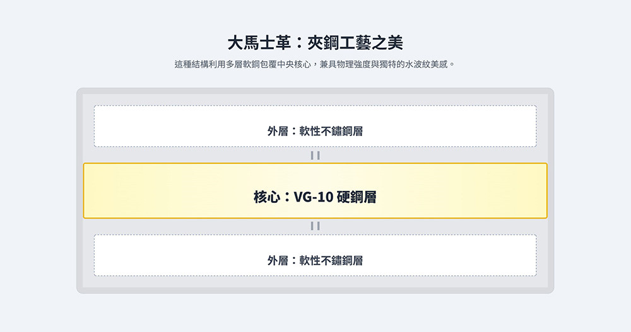
Task: Click 中央核心 in the subtitle sentence
Action: pos(293,64)
